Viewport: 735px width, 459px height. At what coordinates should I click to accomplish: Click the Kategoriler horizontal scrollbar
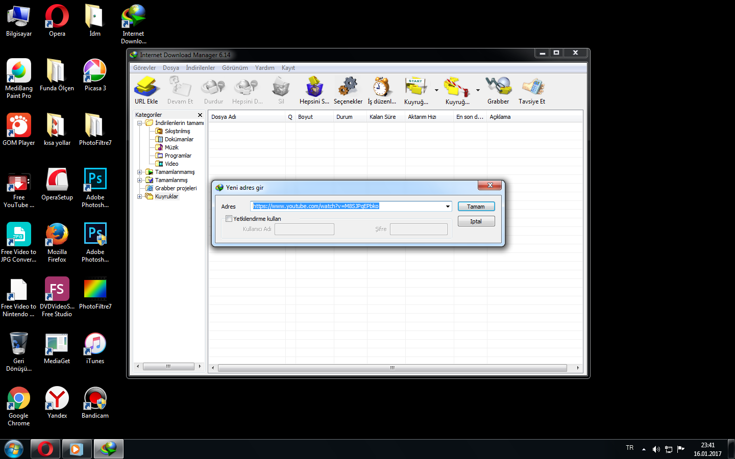168,366
